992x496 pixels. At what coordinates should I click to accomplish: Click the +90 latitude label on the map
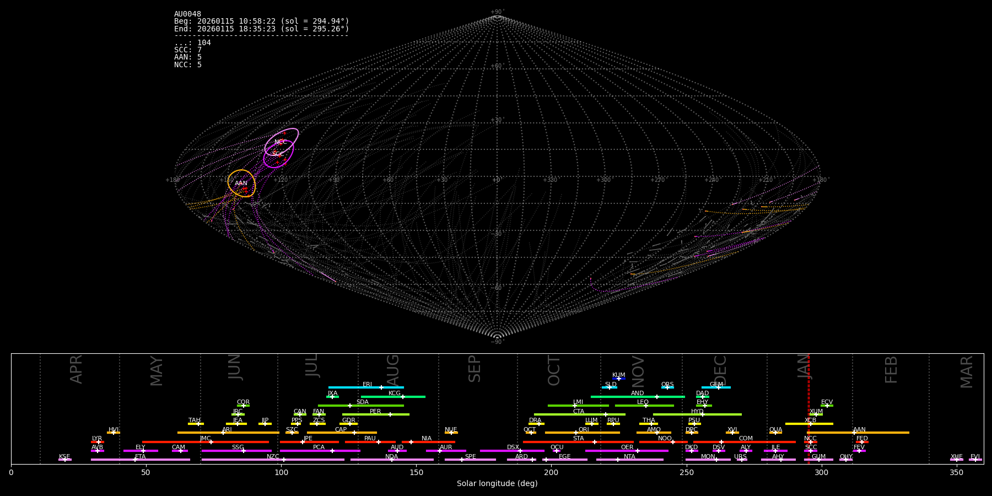(x=497, y=12)
